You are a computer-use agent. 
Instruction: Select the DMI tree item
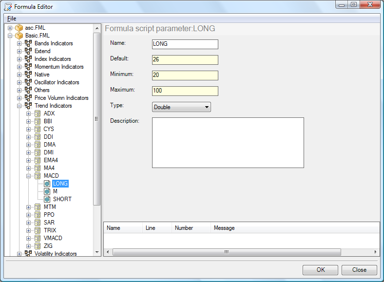click(x=49, y=152)
